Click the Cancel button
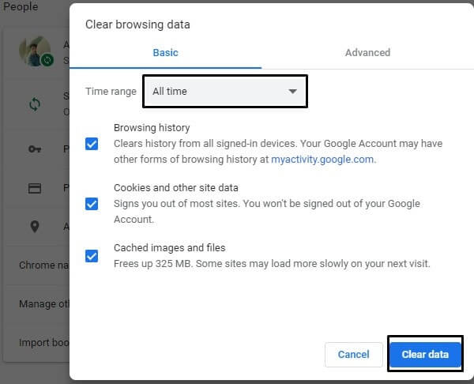474x384 pixels. (x=354, y=354)
